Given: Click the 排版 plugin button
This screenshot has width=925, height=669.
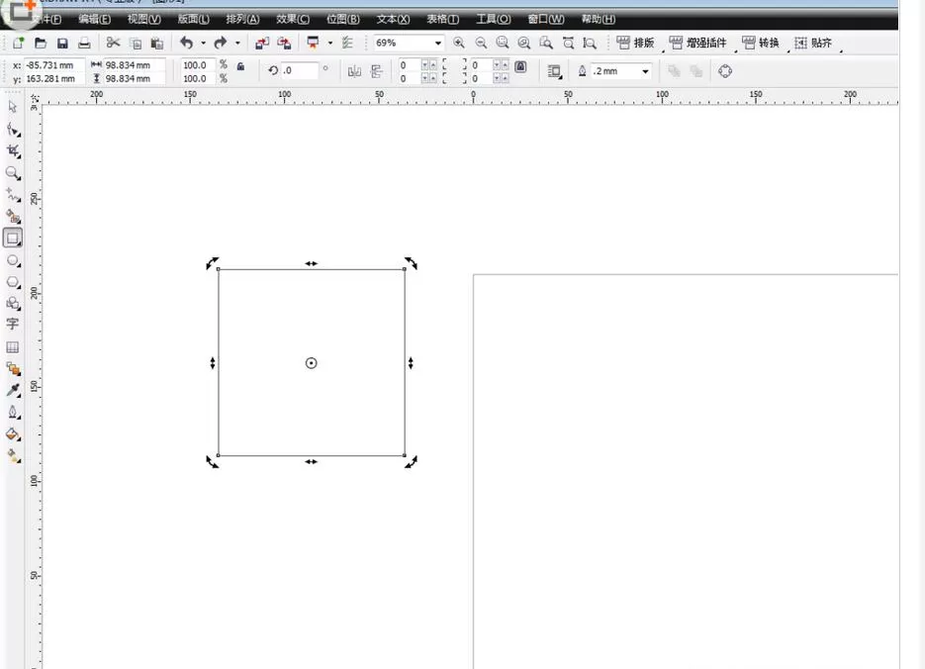Looking at the screenshot, I should (x=635, y=43).
